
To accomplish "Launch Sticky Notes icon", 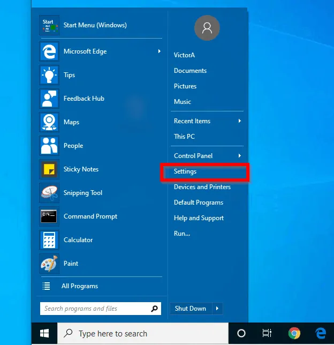I will click(x=49, y=169).
